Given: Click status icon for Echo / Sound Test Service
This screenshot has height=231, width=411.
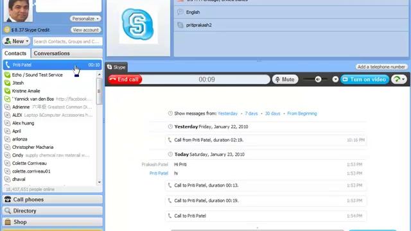Looking at the screenshot, I should point(7,75).
